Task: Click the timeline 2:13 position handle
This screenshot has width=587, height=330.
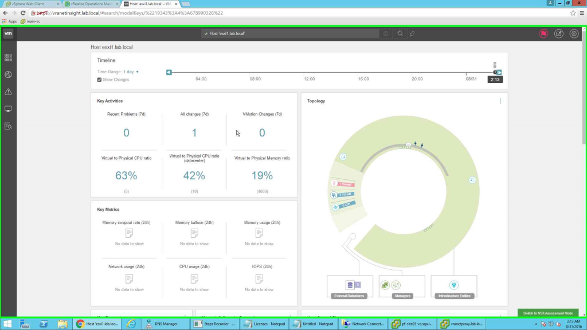Action: [495, 72]
